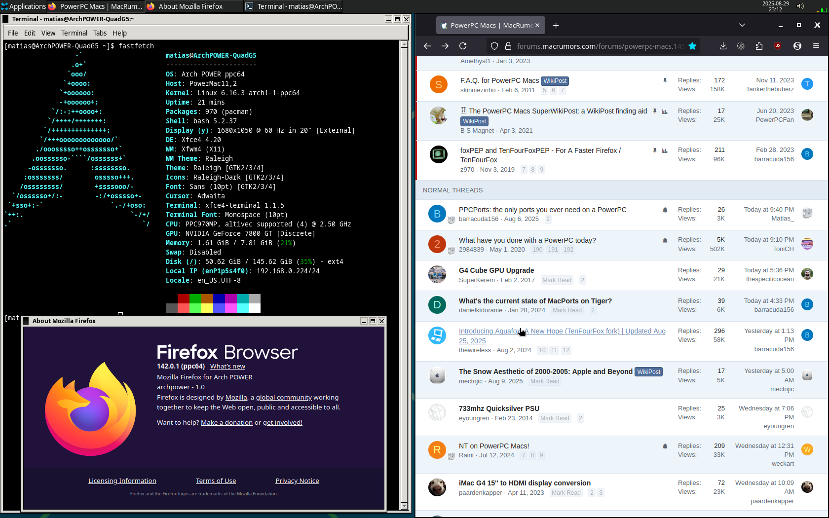Click the Firefox logo in the About window

click(x=90, y=408)
